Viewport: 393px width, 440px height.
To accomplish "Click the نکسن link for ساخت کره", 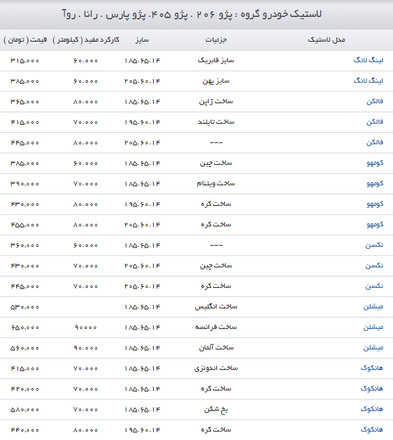I will pyautogui.click(x=374, y=286).
